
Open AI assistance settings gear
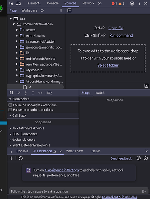pyautogui.click(x=146, y=158)
